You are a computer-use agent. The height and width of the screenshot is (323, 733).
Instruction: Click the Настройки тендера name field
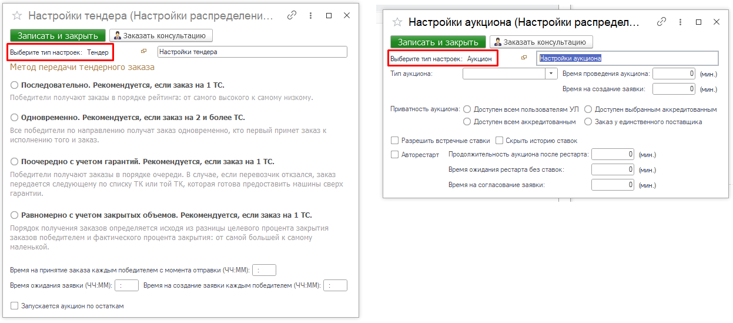pyautogui.click(x=252, y=52)
